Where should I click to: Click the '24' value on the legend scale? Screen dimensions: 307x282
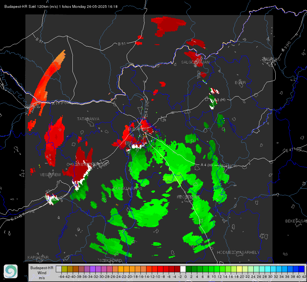click(253, 277)
